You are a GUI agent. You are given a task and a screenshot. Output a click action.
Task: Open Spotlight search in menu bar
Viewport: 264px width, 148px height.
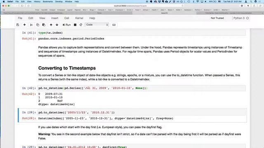(251, 1)
